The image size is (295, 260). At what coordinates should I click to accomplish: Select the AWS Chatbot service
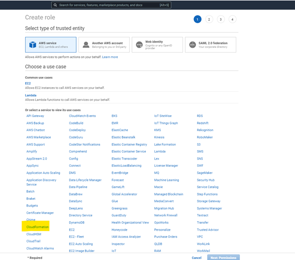click(35, 130)
